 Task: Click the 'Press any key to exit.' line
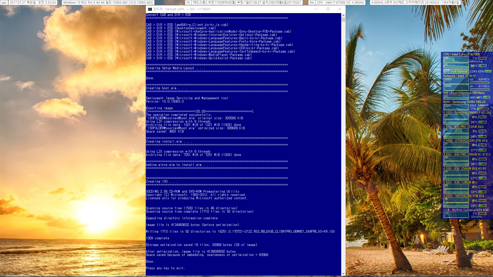(165, 268)
